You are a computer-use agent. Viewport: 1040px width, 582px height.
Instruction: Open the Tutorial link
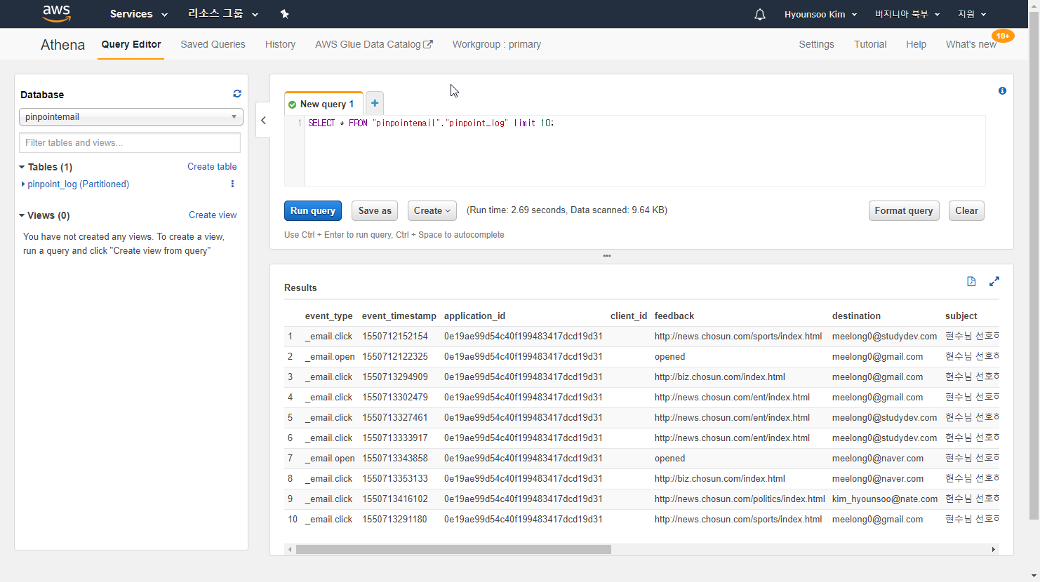[x=870, y=44]
